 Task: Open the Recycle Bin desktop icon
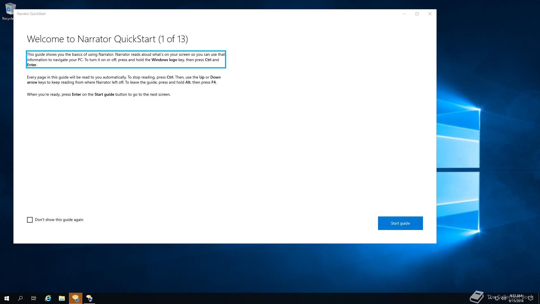pyautogui.click(x=8, y=12)
